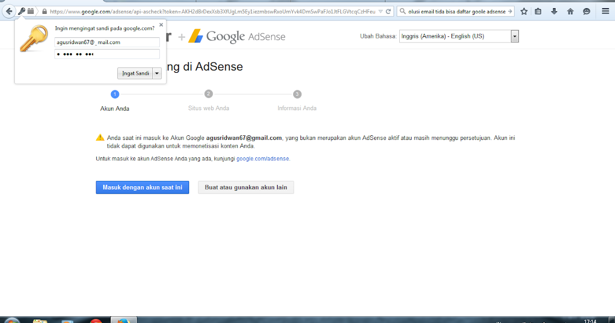This screenshot has width=615, height=323.
Task: Click Masuk dengan akun saat ini
Action: 142,187
